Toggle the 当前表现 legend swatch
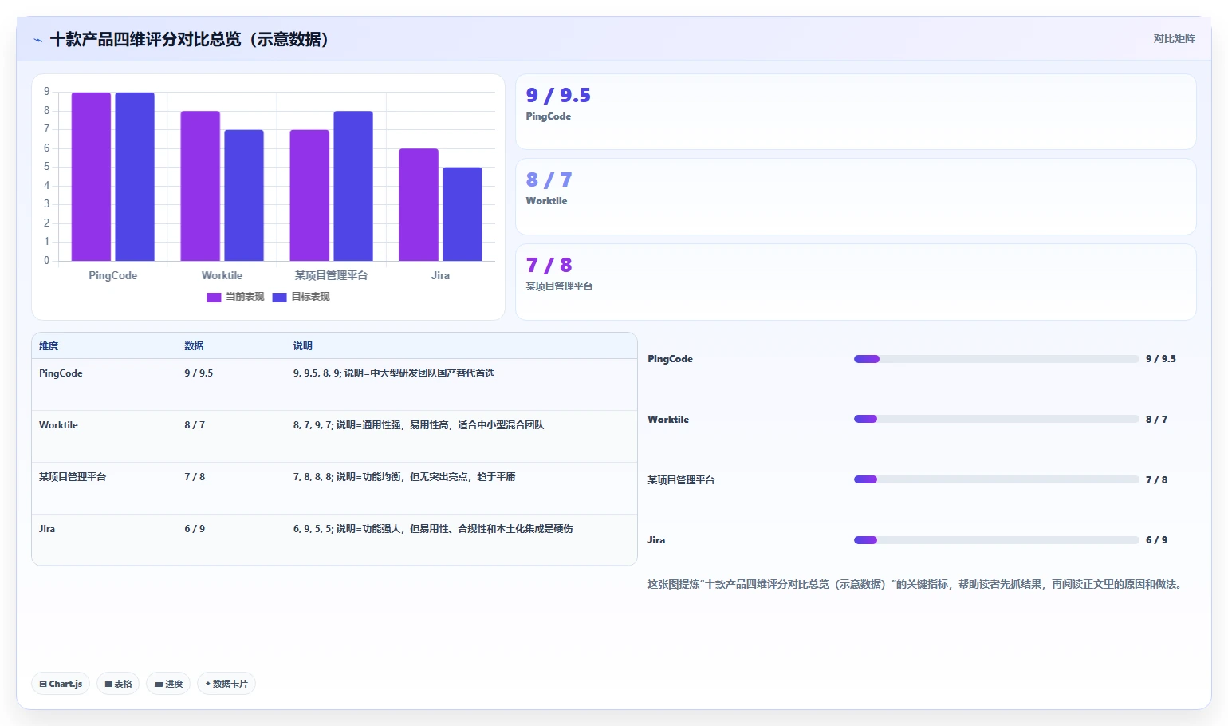The image size is (1228, 726). point(214,297)
